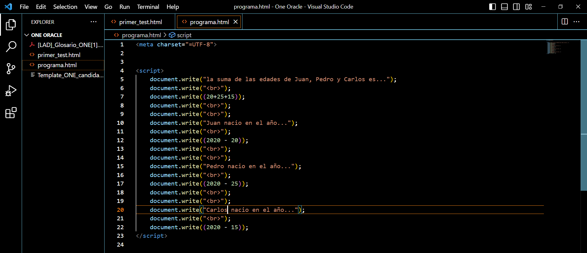
Task: Restore down the VS Code window
Action: tap(560, 7)
